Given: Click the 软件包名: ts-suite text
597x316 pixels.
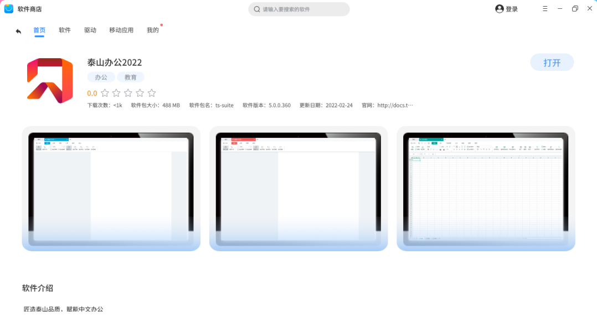Looking at the screenshot, I should coord(212,105).
